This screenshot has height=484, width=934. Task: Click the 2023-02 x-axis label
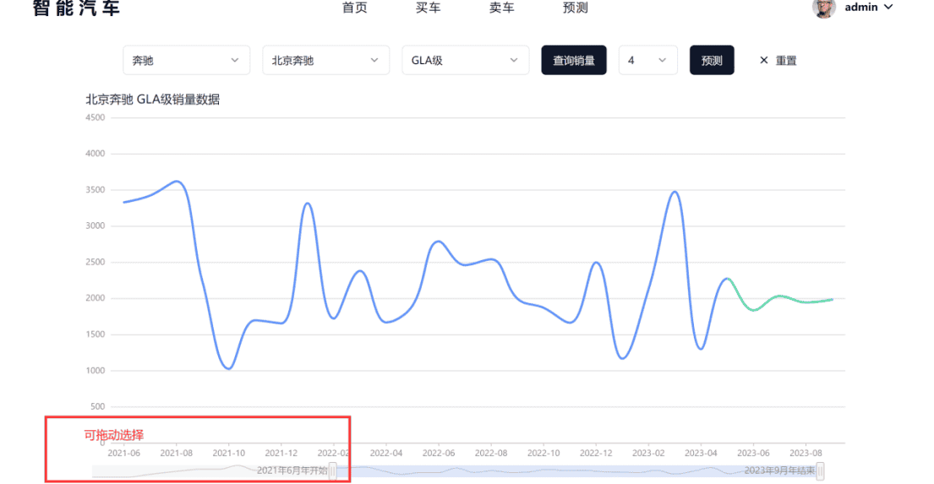tap(648, 453)
